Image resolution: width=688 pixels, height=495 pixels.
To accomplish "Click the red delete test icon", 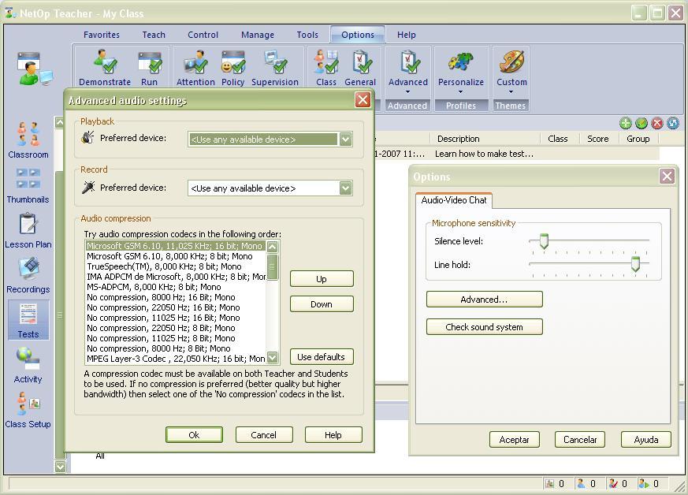I will point(656,123).
